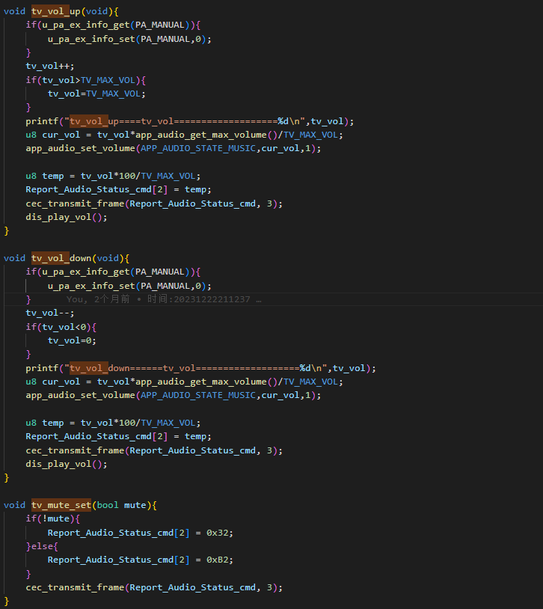Click the Report_Audio_Status_cmd[2] = 0xB2; line
The image size is (543, 609).
coord(141,560)
